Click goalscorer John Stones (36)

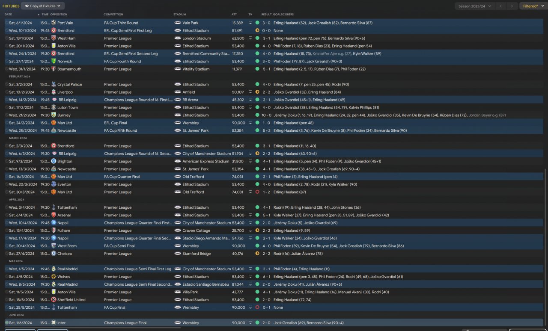pos(346,207)
